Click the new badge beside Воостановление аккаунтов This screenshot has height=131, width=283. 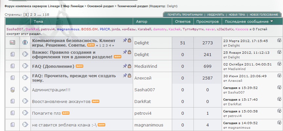coord(95,101)
